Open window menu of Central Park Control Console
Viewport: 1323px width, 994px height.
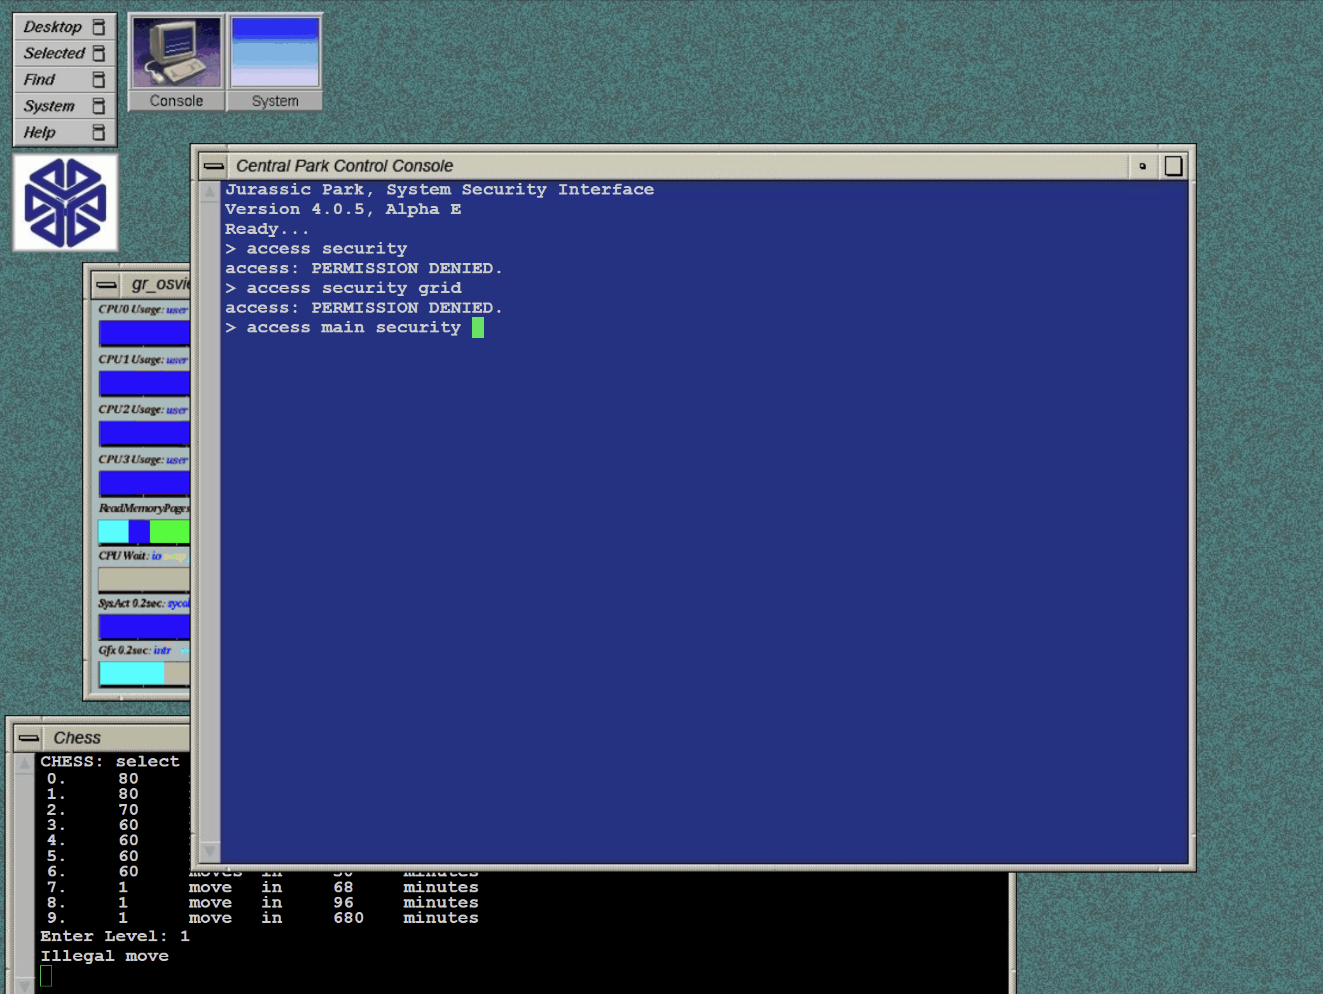pyautogui.click(x=214, y=167)
